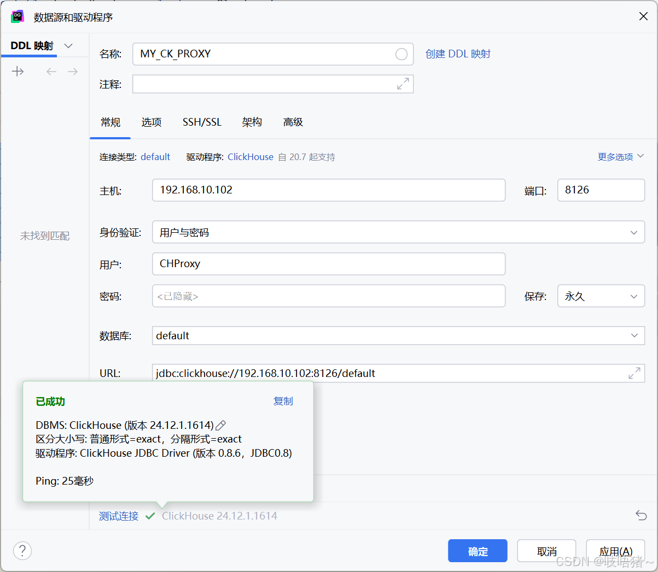Go back with the left arrow icon
The image size is (658, 572).
pos(51,72)
